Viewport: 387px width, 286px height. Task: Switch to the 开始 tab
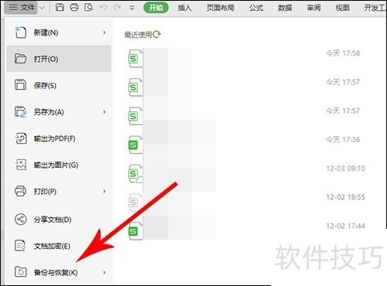(156, 8)
